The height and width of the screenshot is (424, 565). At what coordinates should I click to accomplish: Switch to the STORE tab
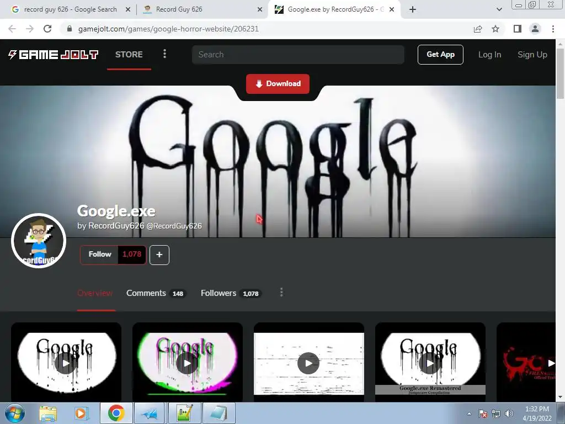[129, 55]
